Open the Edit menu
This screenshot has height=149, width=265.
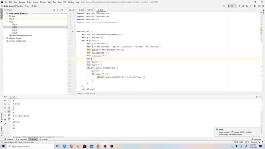[10, 2]
